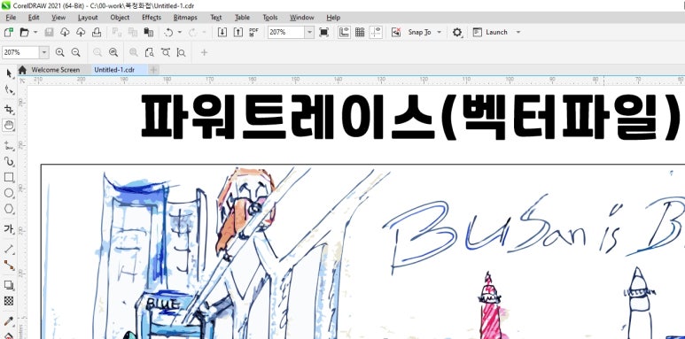The width and height of the screenshot is (685, 339).
Task: Open the View menu
Action: click(x=58, y=18)
